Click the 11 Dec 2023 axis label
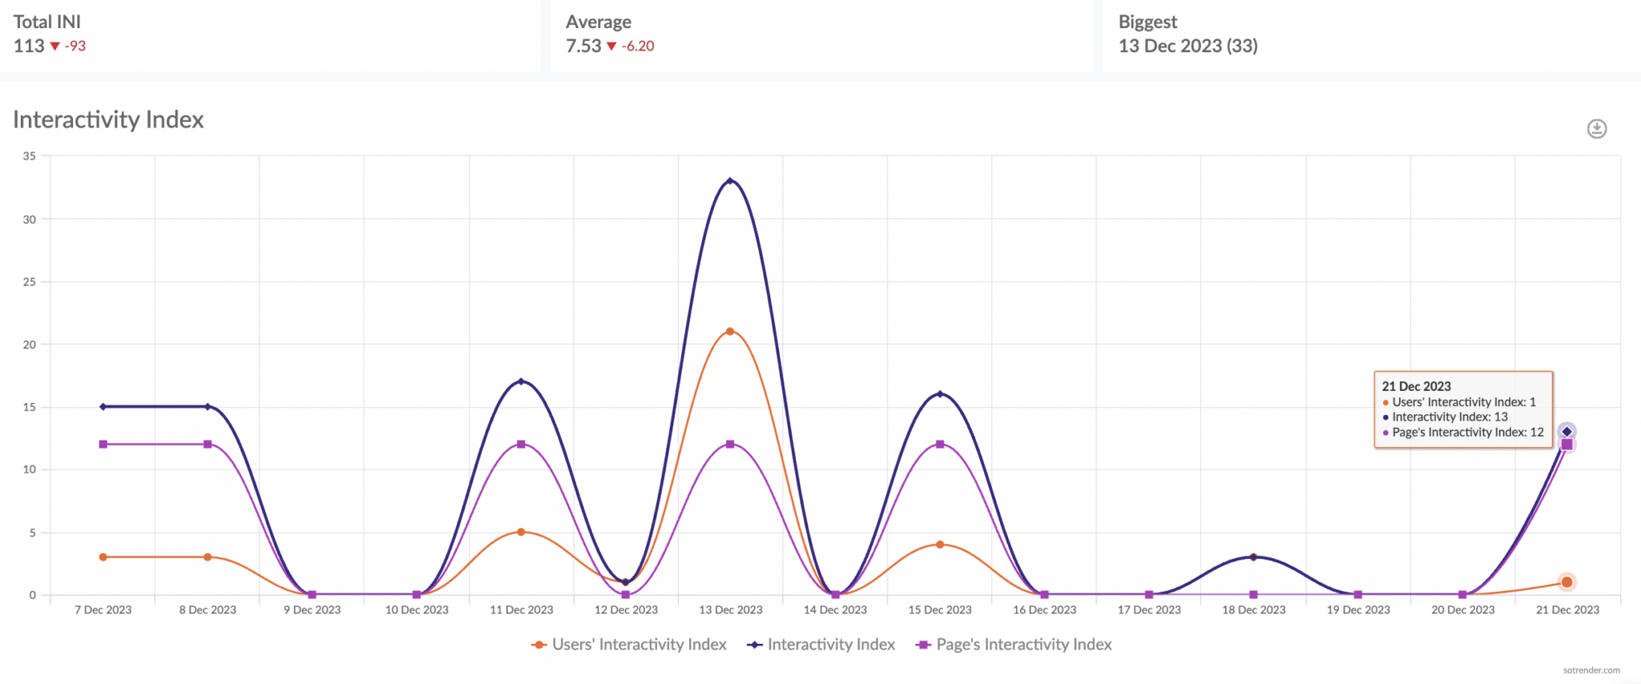 point(520,610)
